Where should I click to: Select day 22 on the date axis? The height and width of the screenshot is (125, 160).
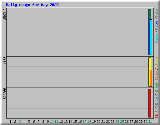[108, 122]
